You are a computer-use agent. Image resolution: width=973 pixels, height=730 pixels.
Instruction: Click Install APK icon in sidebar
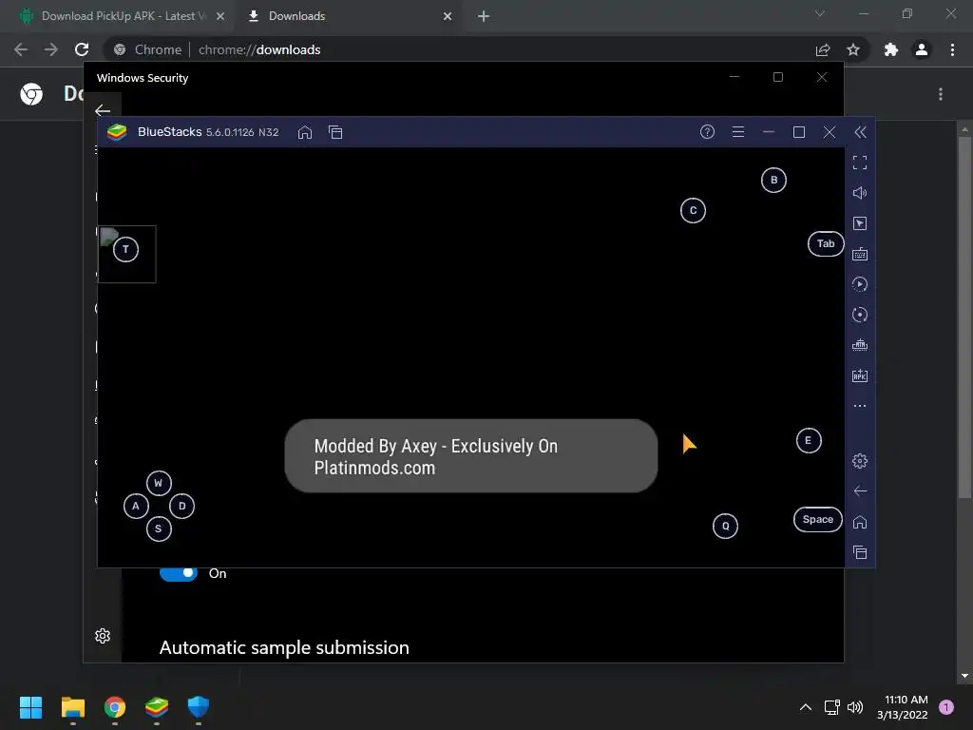[x=859, y=375]
